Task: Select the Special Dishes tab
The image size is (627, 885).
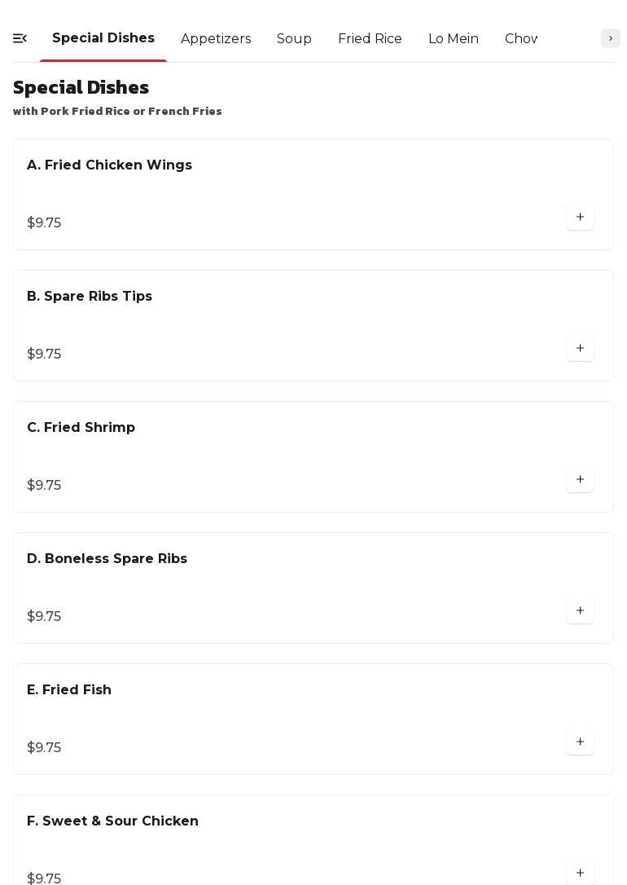Action: [x=103, y=38]
